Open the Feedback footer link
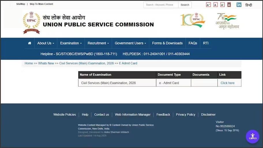Screen dimensions: 263x148 point(163,115)
